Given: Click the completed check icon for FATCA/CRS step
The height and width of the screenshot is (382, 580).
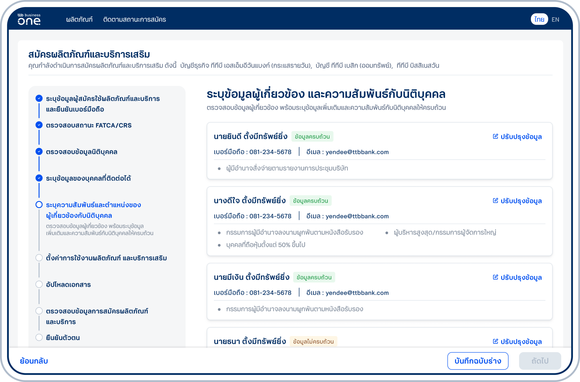Looking at the screenshot, I should [39, 125].
